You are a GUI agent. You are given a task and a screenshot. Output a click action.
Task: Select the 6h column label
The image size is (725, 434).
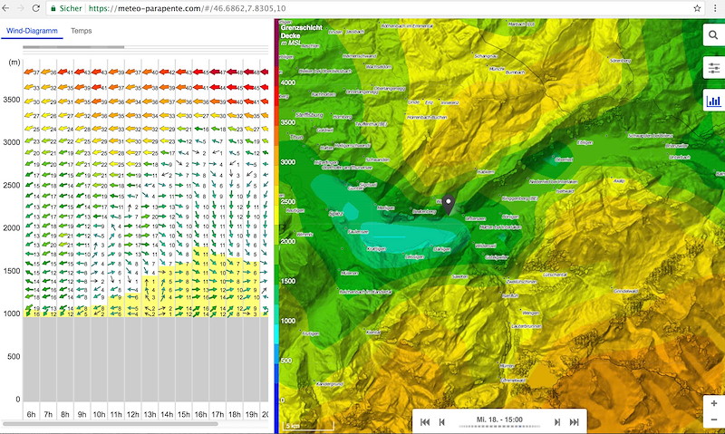tap(31, 414)
